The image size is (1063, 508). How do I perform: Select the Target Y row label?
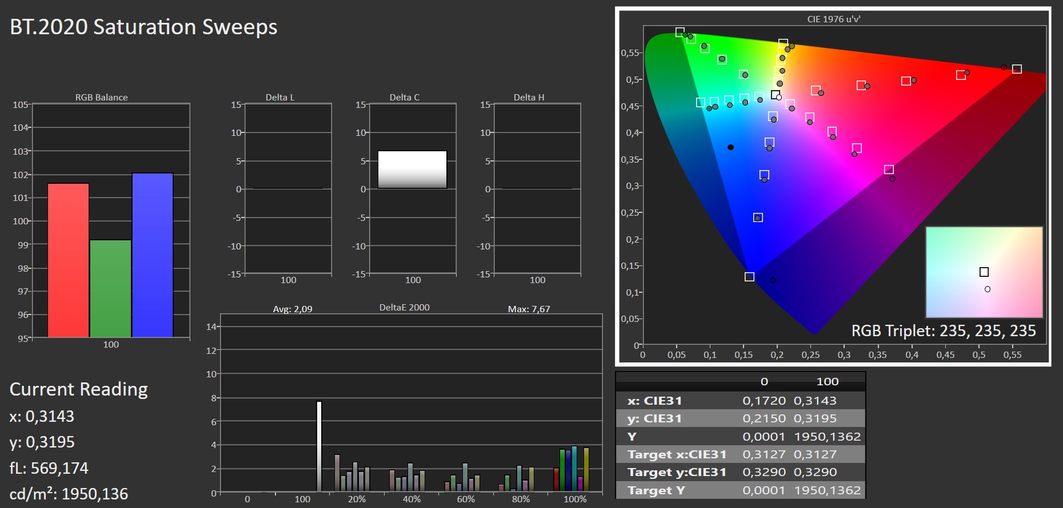(x=656, y=490)
